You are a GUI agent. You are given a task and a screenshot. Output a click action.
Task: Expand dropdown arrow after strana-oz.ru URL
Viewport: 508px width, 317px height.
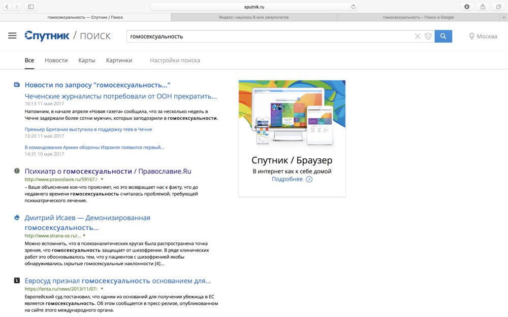[x=84, y=236]
